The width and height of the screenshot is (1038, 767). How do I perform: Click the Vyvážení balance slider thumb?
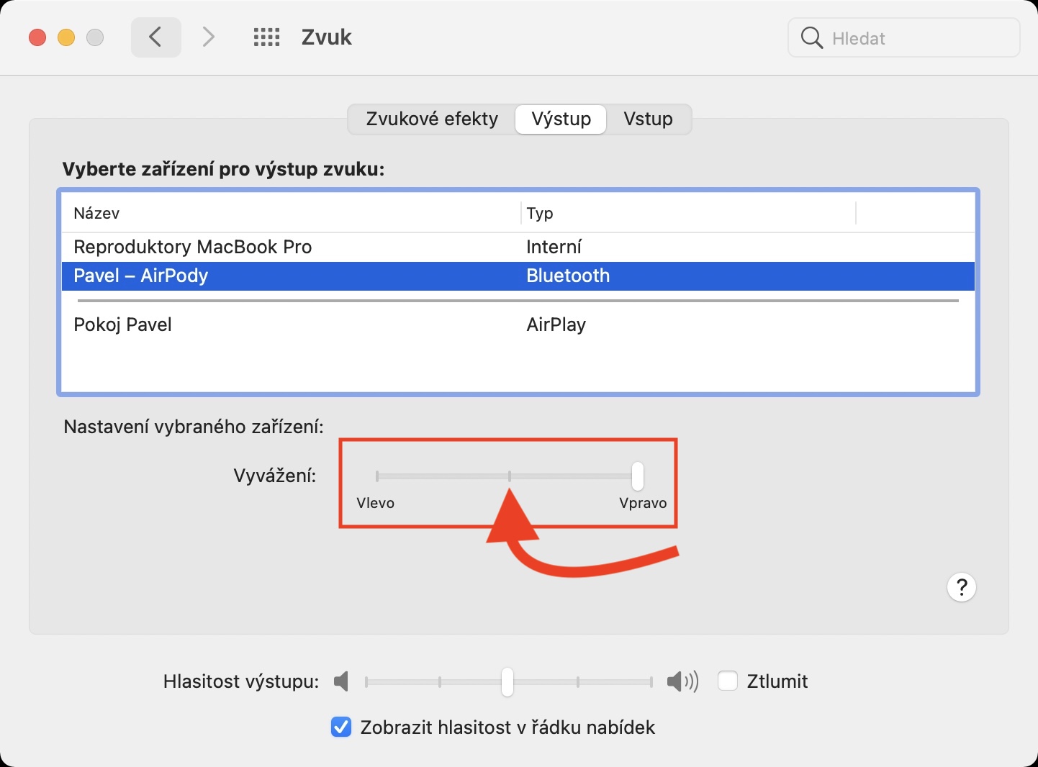coord(637,476)
